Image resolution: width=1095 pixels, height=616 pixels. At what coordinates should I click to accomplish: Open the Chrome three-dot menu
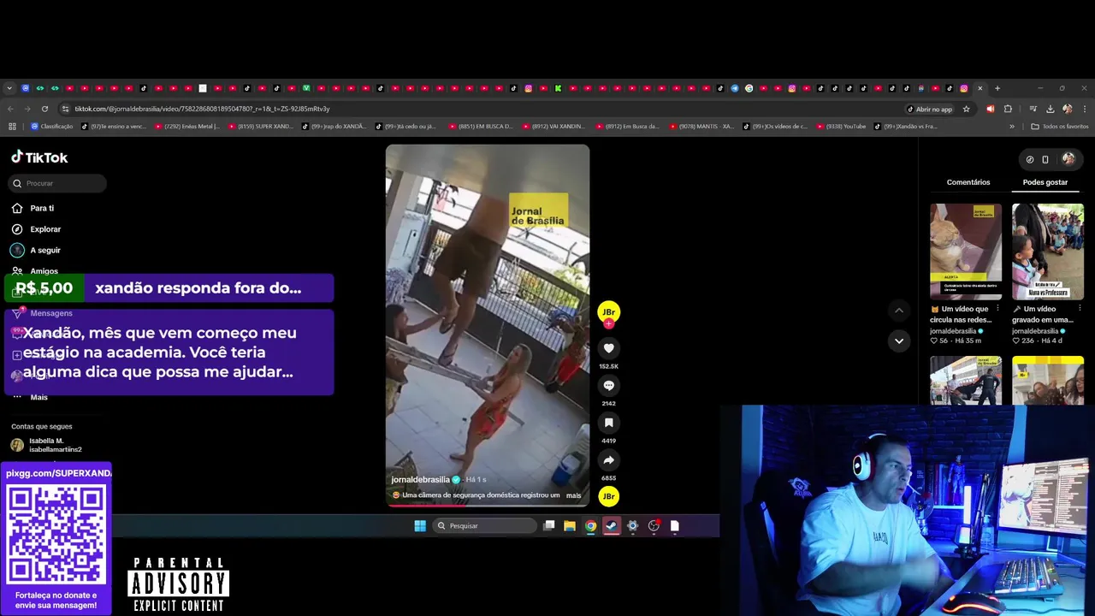click(x=1085, y=109)
